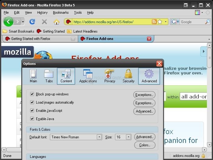Open the Latest Headlines feed bookmark
The width and height of the screenshot is (213, 160).
pyautogui.click(x=82, y=31)
